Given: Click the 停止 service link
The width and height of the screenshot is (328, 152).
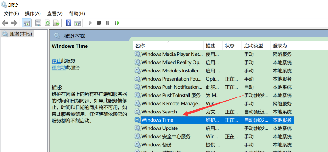Looking at the screenshot, I should (56, 61).
